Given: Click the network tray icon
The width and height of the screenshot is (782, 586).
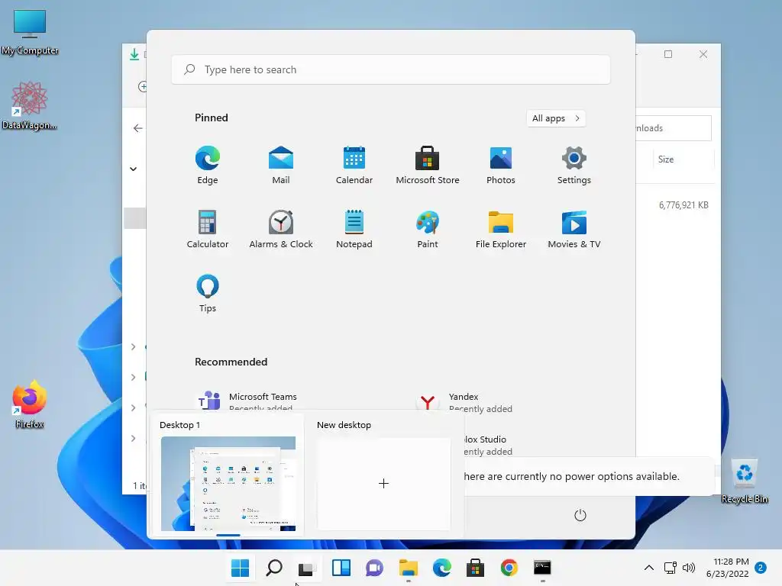Looking at the screenshot, I should point(671,568).
